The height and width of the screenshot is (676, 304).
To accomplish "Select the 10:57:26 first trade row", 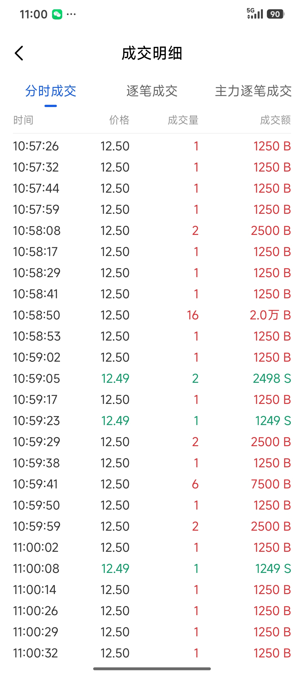I will click(152, 146).
